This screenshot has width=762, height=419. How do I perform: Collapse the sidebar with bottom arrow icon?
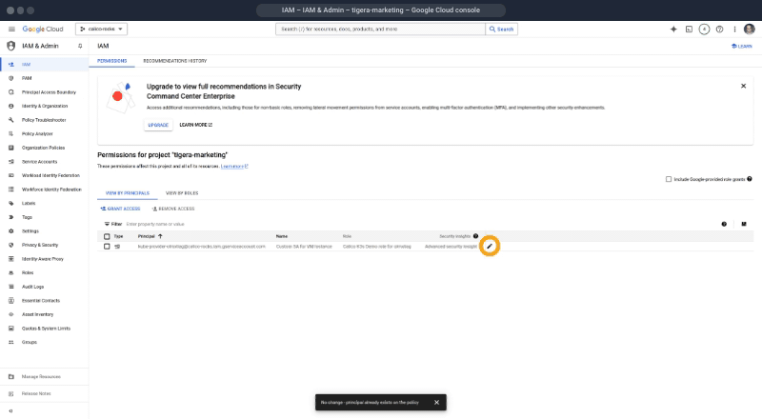pyautogui.click(x=10, y=411)
